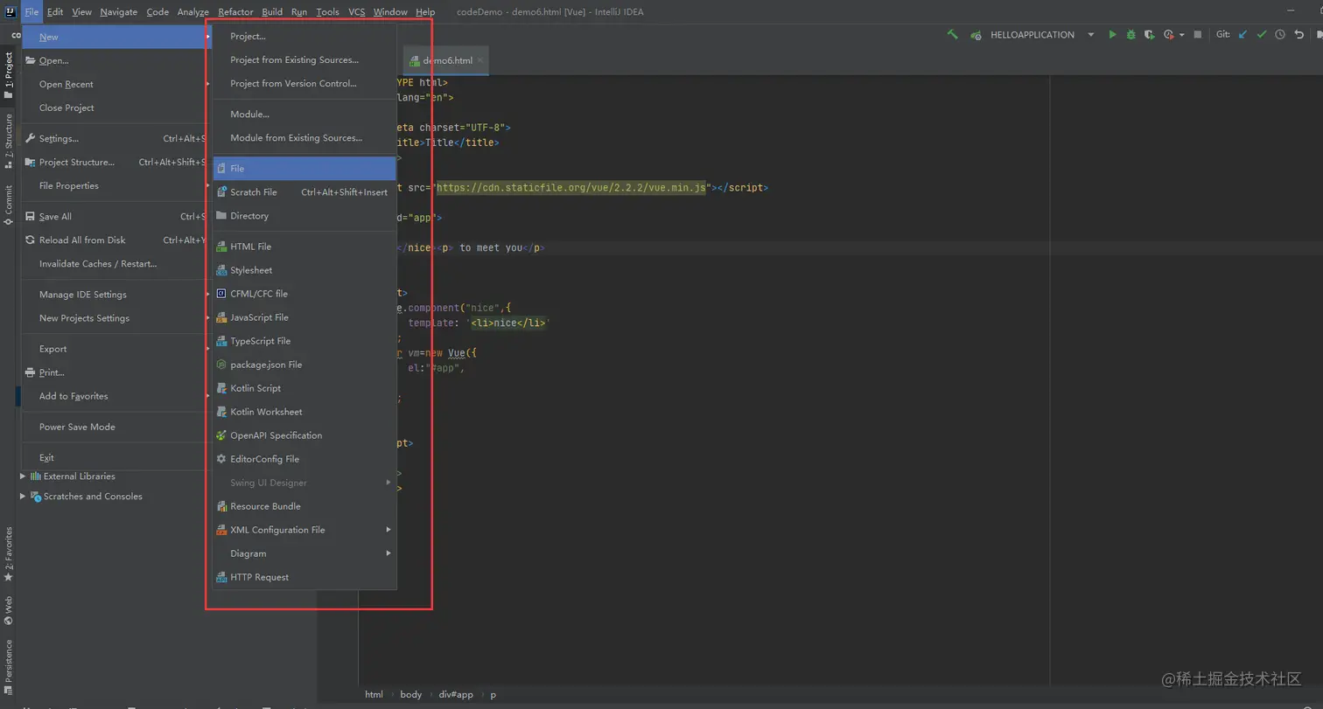Start debugging with the green bug icon
This screenshot has height=709, width=1323.
(1130, 35)
